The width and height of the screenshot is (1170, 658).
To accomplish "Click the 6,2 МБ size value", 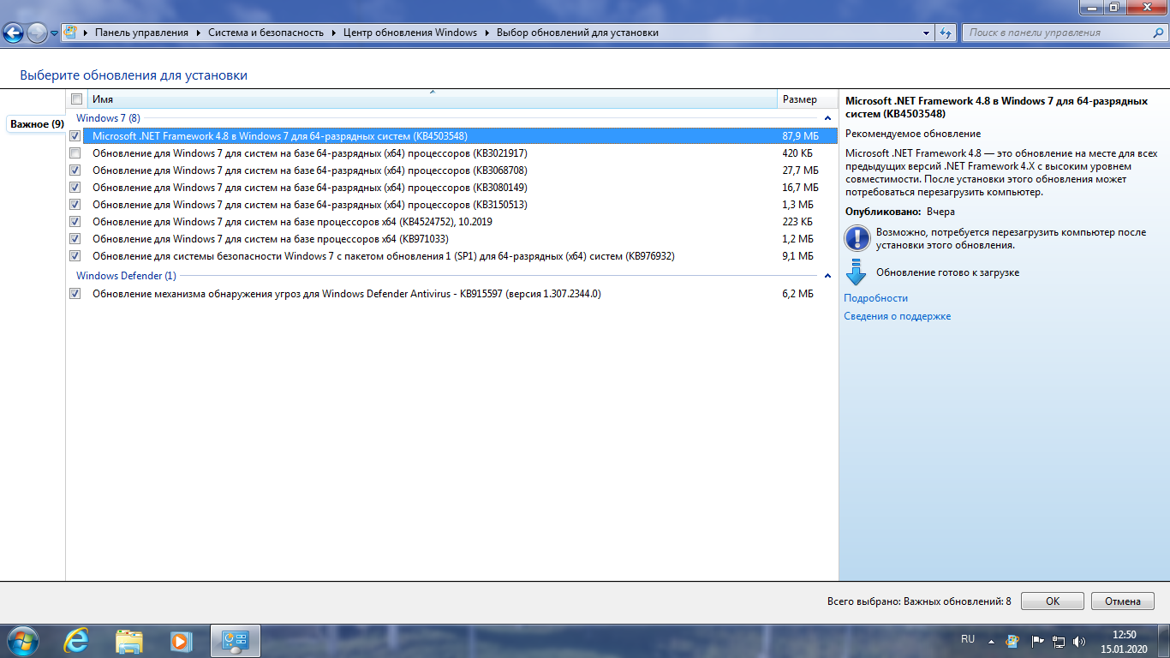I will (797, 294).
